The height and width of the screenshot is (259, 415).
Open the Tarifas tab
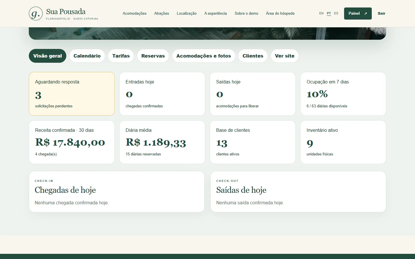pyautogui.click(x=121, y=56)
